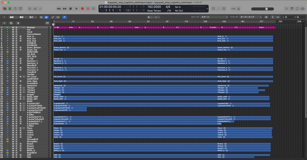Open the スナップ (Snap) dropdown
307x160 pixels.
tap(214, 17)
